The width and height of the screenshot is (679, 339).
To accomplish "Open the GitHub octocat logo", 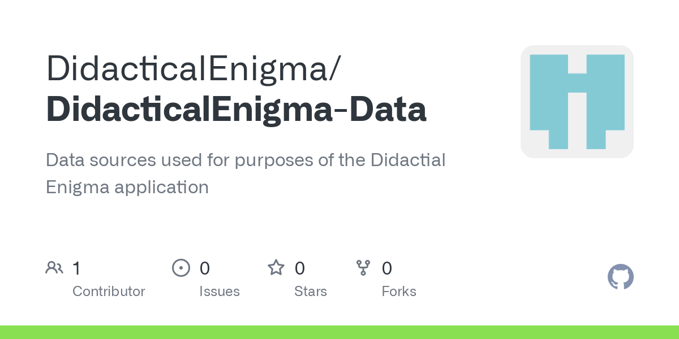I will [x=620, y=277].
